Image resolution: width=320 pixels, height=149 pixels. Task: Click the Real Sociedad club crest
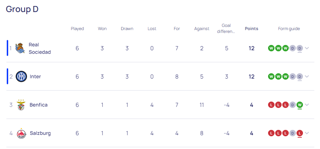(21, 48)
